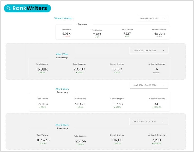Click the green 1,050.0% increase indicator

[157, 107]
